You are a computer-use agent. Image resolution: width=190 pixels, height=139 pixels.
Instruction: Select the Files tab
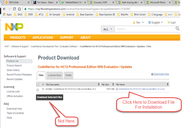point(41,75)
